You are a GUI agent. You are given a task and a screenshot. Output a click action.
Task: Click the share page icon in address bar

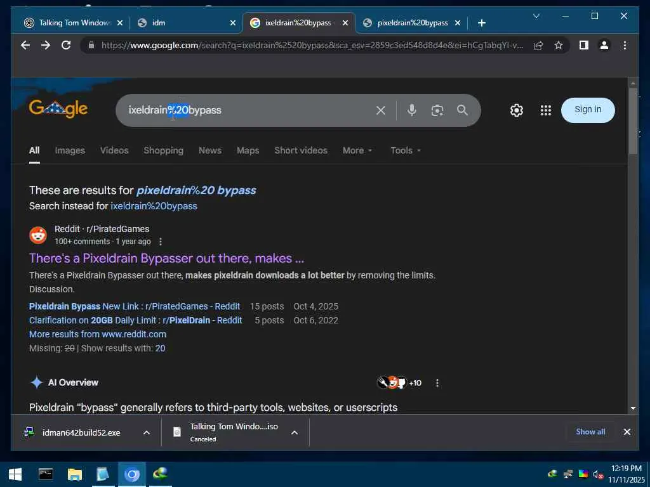coord(538,45)
